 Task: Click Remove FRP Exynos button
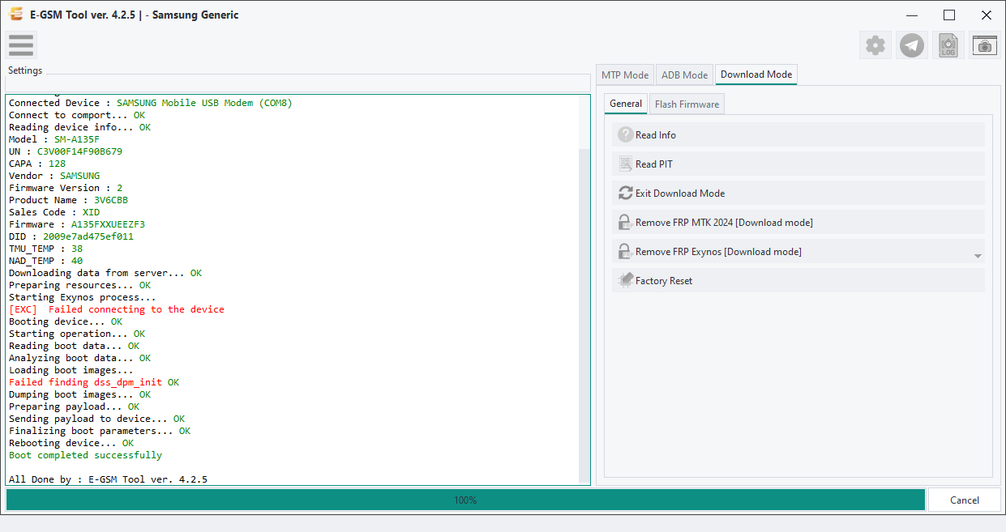tap(798, 252)
